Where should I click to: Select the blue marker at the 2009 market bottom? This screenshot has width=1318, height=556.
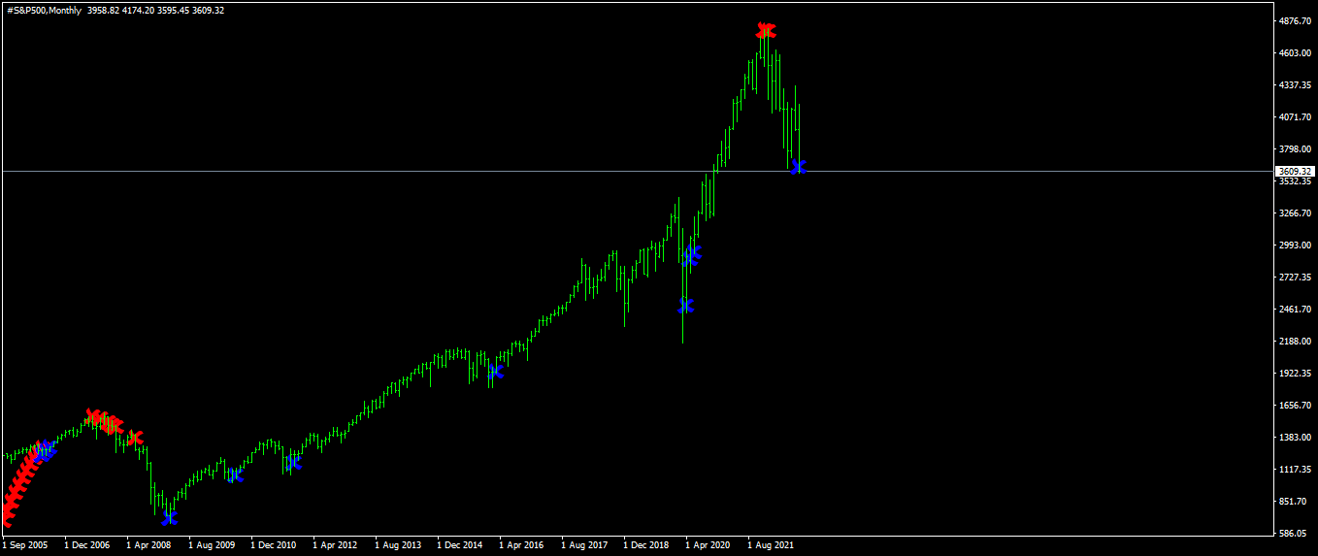click(170, 517)
